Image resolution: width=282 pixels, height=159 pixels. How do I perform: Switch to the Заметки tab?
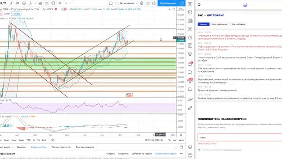point(21,147)
